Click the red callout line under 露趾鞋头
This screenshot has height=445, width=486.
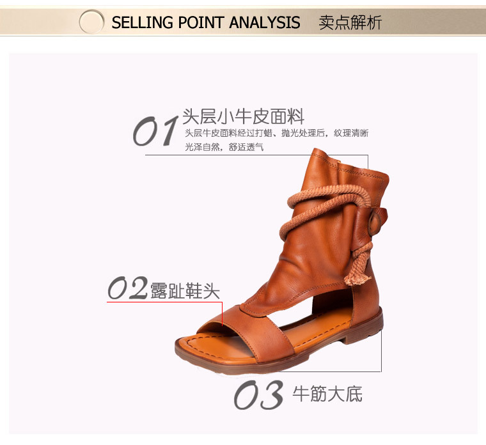tap(165, 302)
